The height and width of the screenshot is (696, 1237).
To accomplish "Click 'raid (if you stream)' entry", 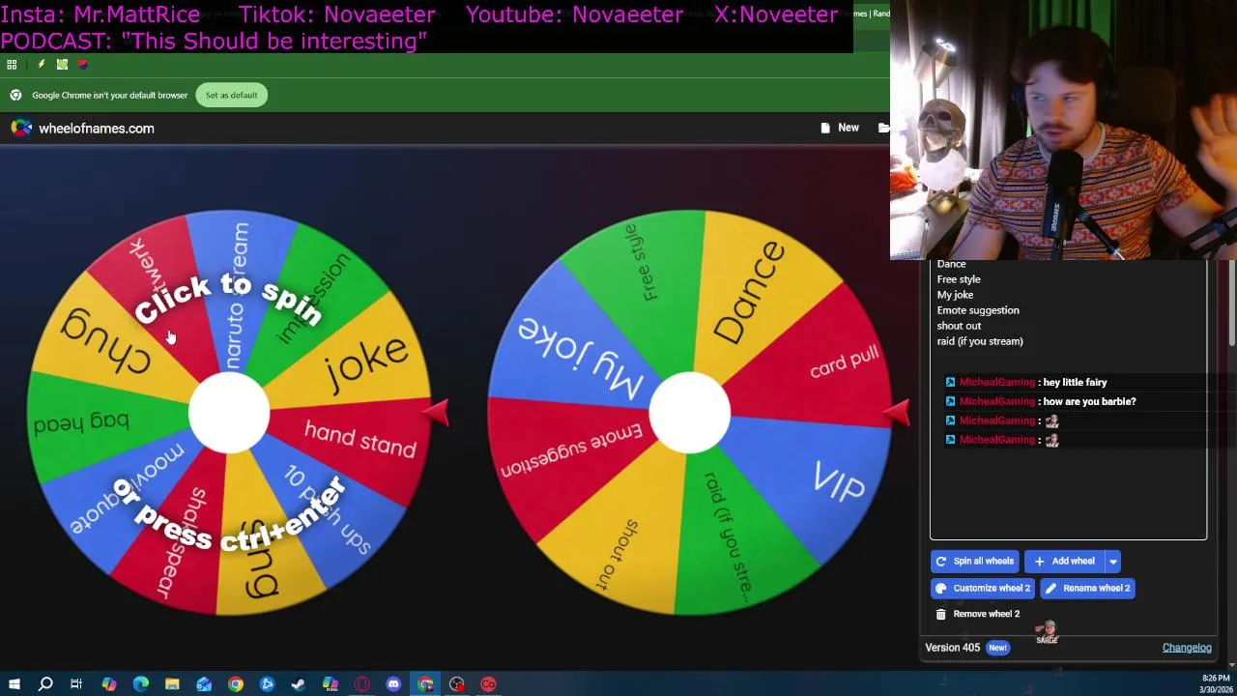I will pyautogui.click(x=980, y=341).
